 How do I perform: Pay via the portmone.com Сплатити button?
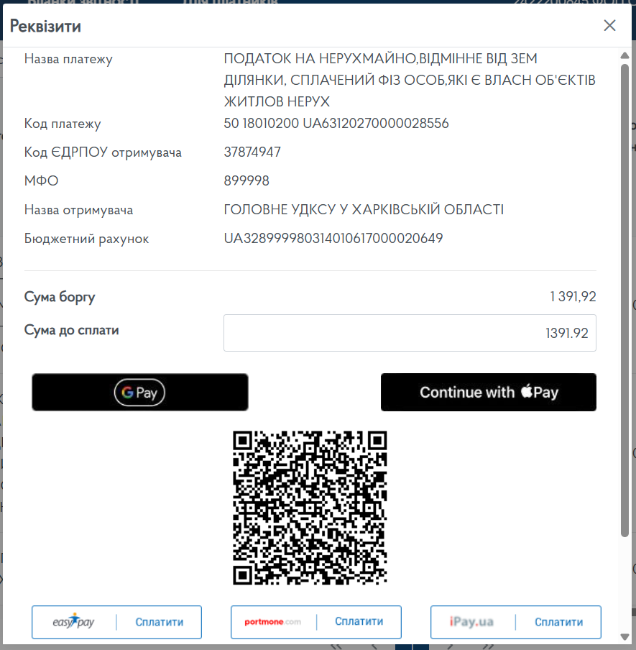(316, 622)
